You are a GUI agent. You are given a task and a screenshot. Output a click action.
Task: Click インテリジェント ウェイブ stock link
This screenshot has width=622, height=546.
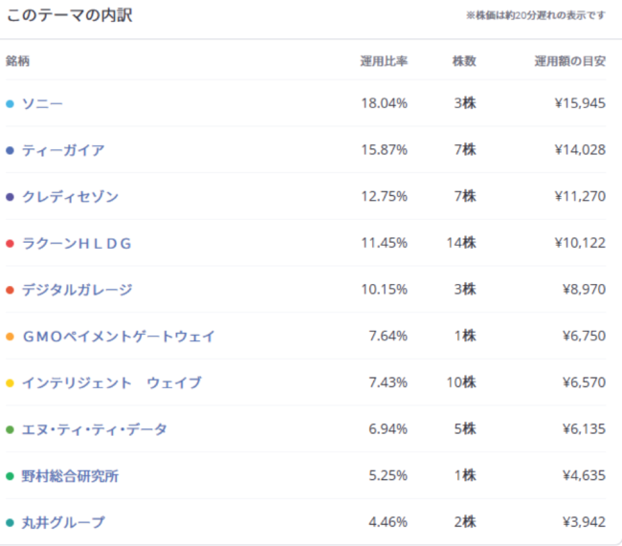(x=111, y=383)
